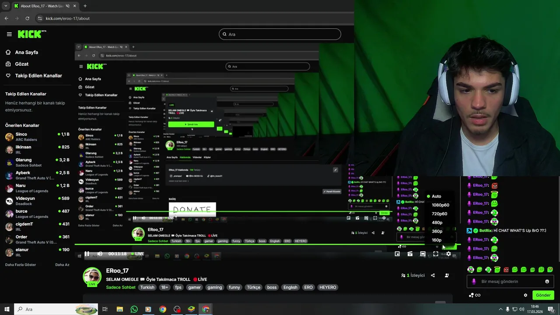
Task: Click the KICK logo
Action: 32,34
